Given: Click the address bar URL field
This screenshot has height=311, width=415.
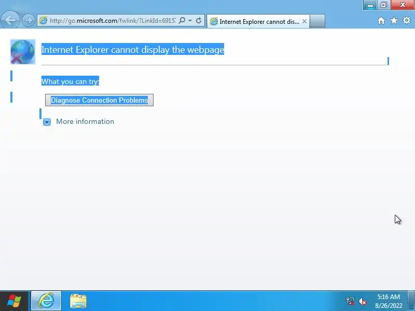Looking at the screenshot, I should [x=113, y=20].
